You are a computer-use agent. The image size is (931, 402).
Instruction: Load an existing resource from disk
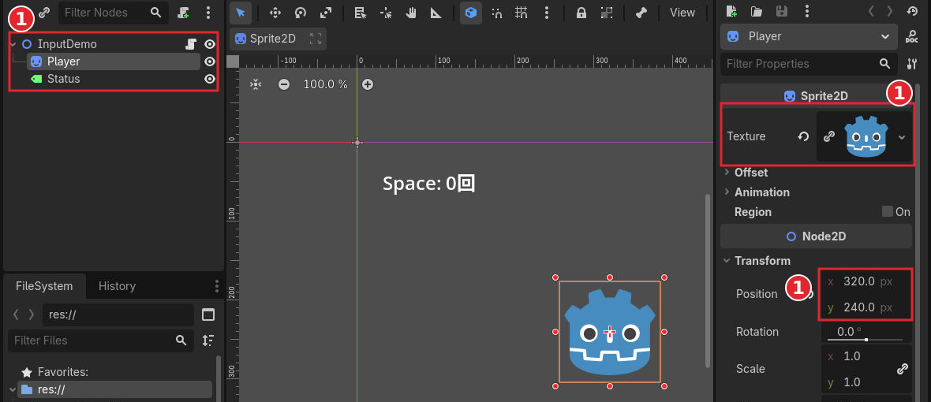[x=757, y=11]
